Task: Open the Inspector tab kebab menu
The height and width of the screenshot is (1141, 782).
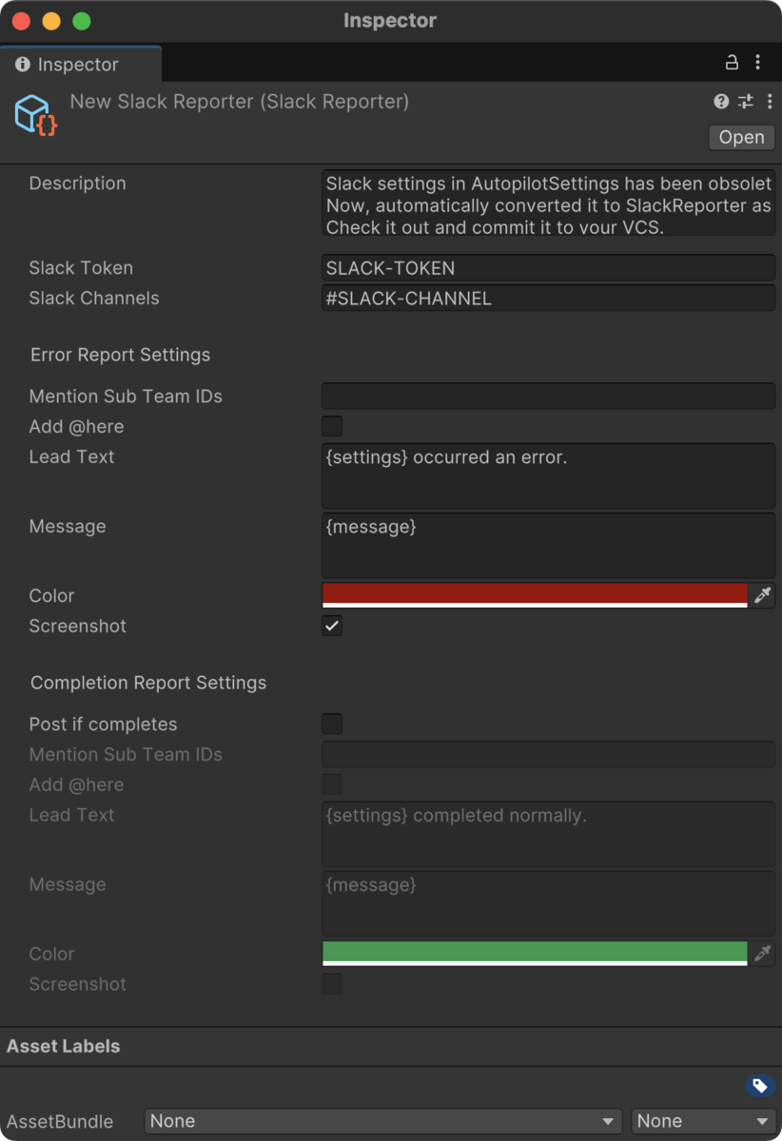Action: [x=758, y=63]
